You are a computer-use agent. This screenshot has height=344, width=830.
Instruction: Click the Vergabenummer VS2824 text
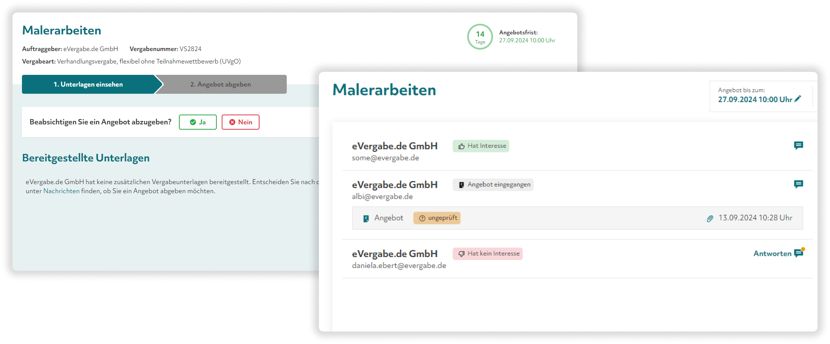[165, 49]
